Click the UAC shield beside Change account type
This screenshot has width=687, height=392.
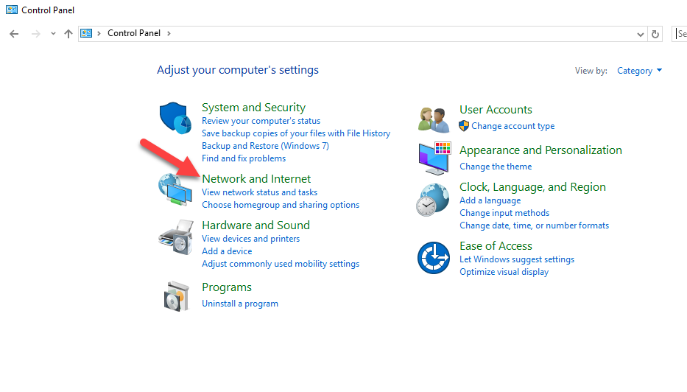tap(464, 126)
